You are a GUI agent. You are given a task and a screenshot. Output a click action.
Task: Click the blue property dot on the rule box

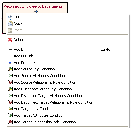coord(36,12)
